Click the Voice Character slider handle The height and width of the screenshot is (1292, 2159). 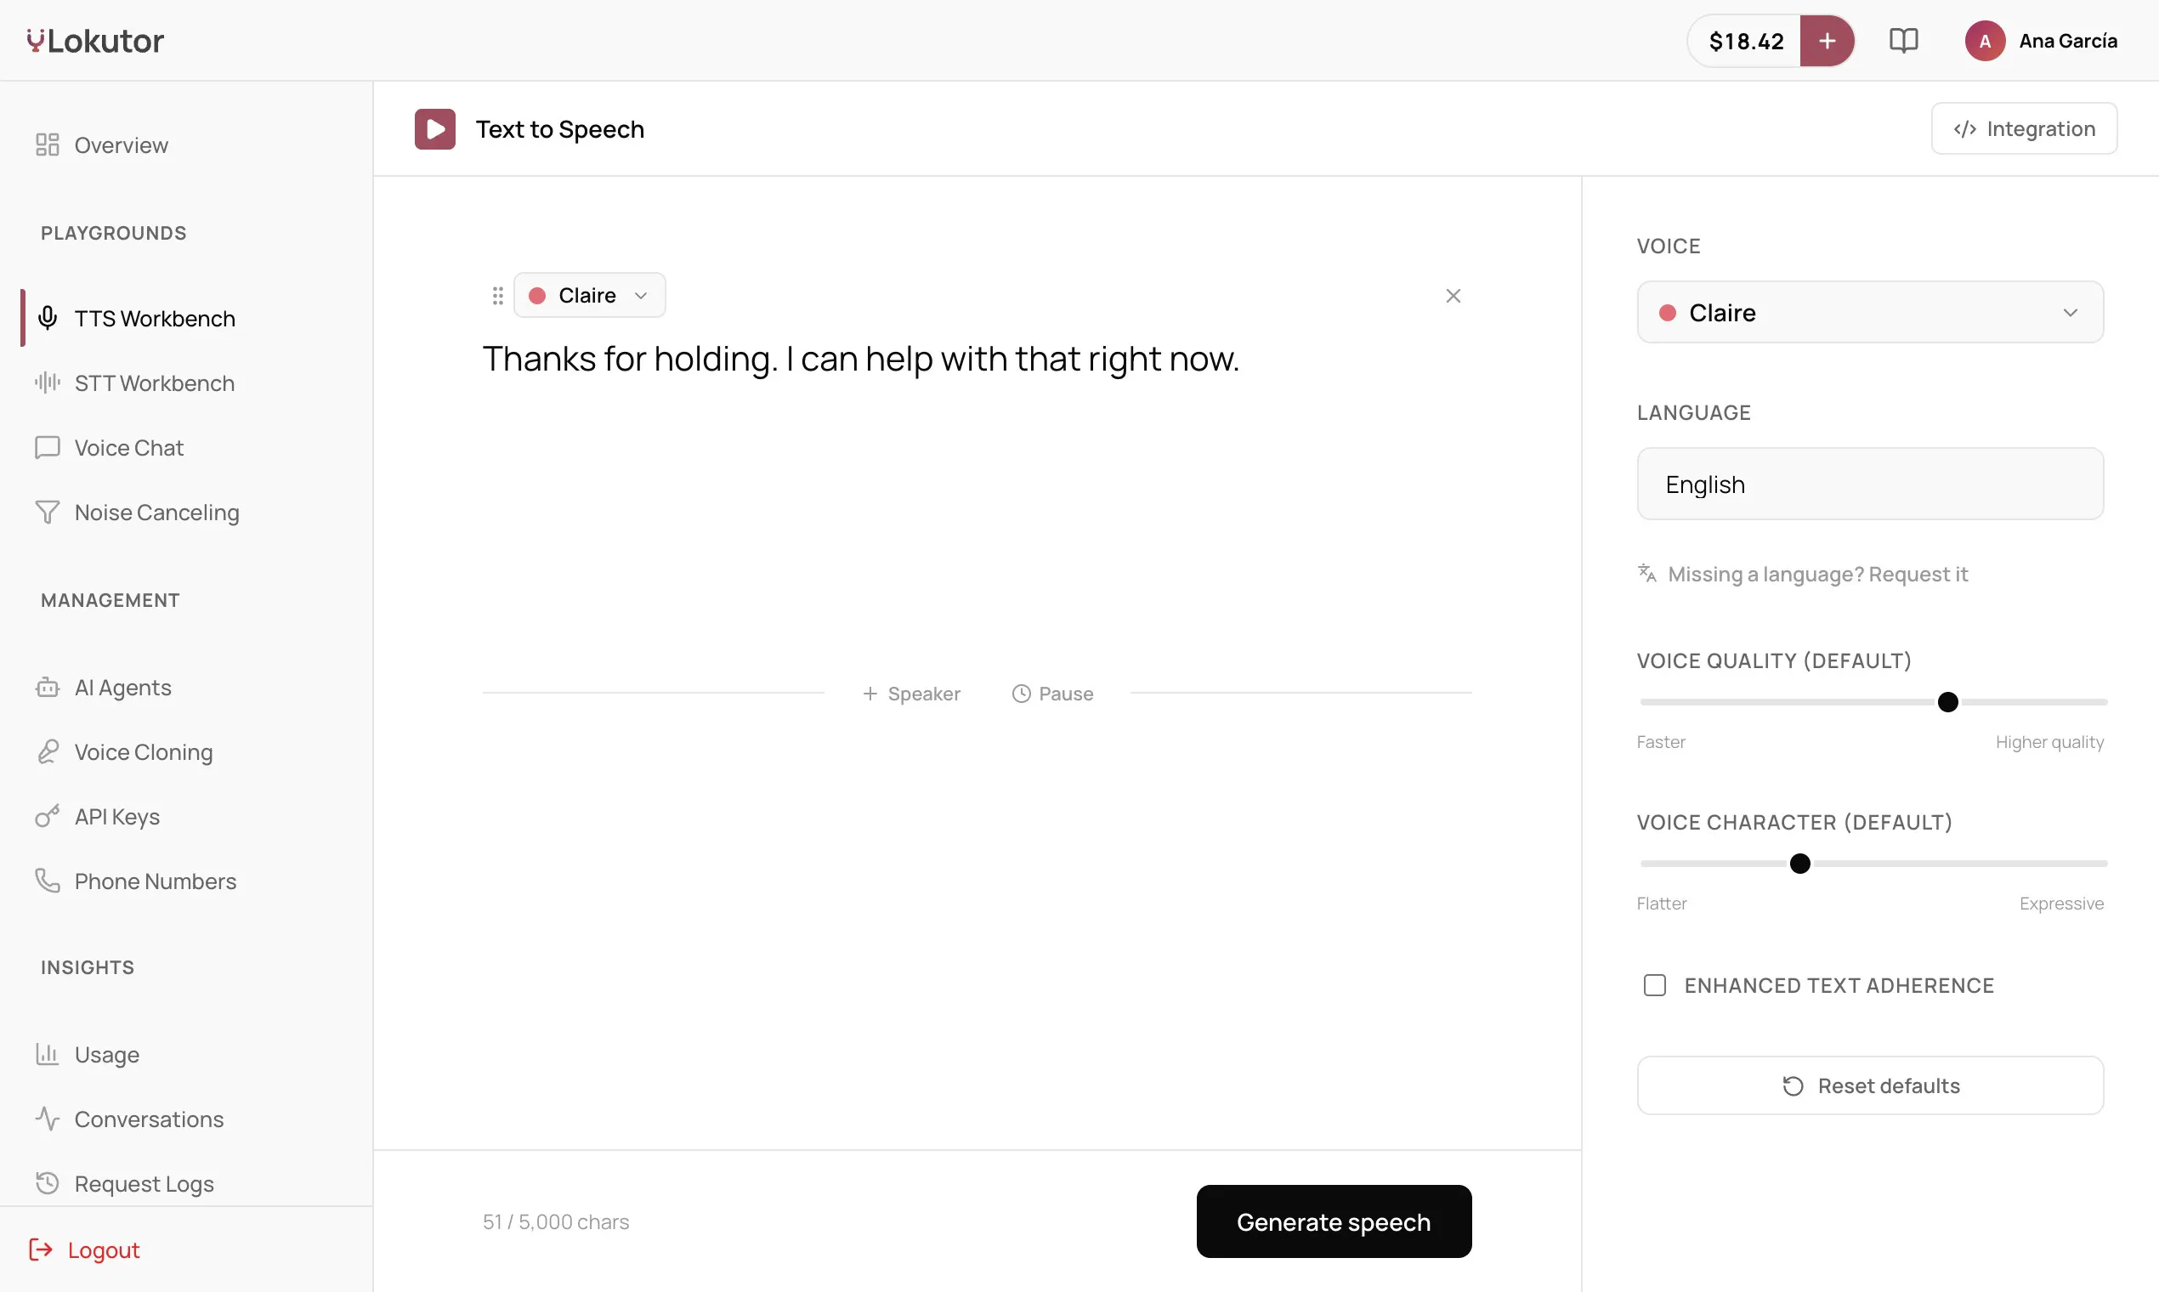tap(1799, 864)
